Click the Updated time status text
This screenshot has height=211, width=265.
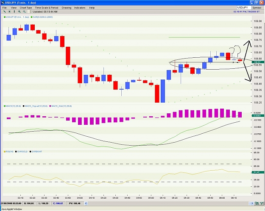(45, 12)
